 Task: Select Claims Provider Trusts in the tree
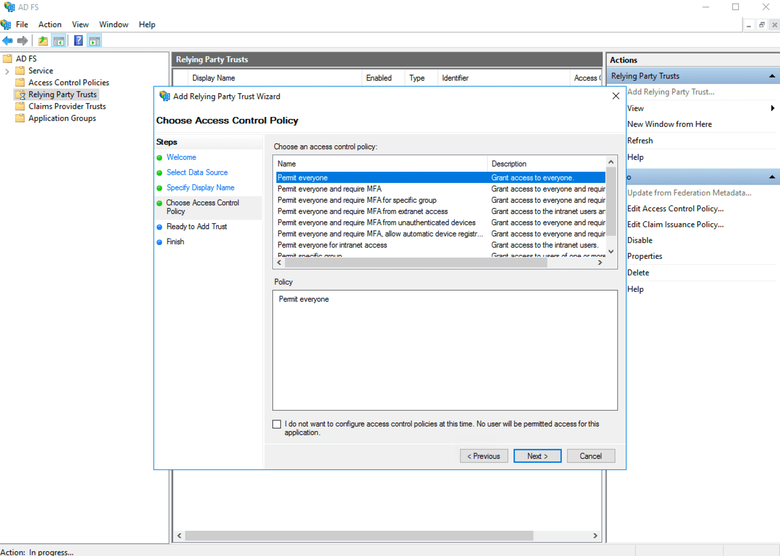click(x=67, y=106)
